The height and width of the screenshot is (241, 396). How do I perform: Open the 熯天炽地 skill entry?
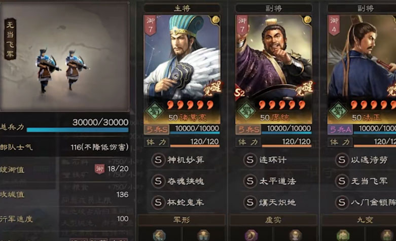pos(277,202)
